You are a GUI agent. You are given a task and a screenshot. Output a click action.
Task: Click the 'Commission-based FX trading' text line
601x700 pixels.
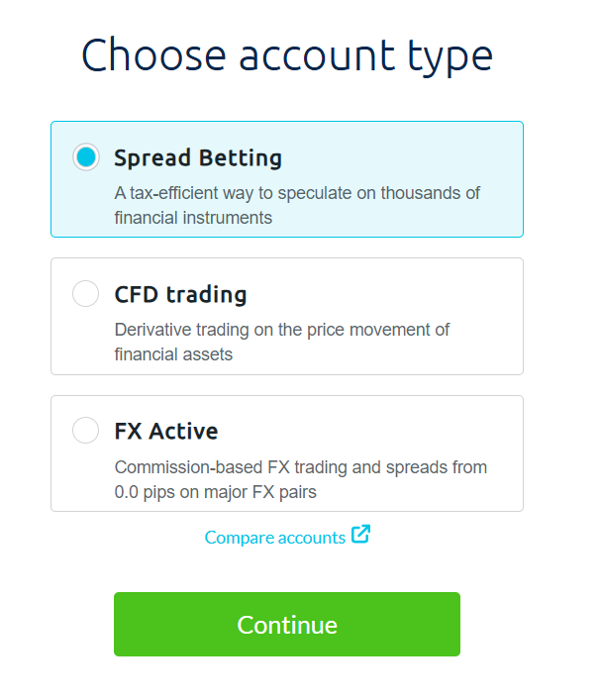pyautogui.click(x=301, y=466)
